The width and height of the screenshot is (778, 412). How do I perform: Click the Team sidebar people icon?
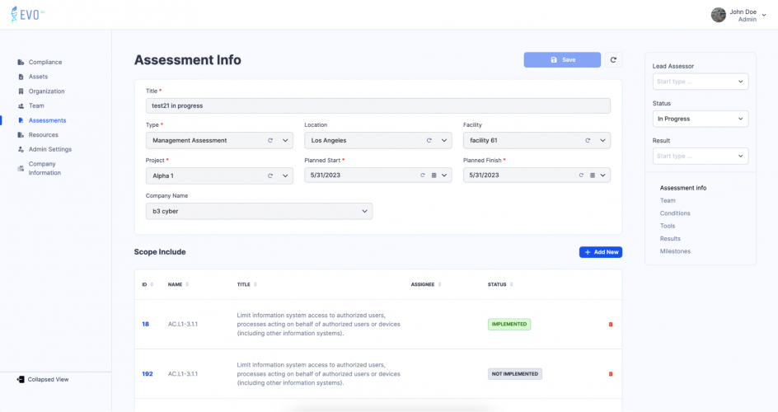coord(21,106)
